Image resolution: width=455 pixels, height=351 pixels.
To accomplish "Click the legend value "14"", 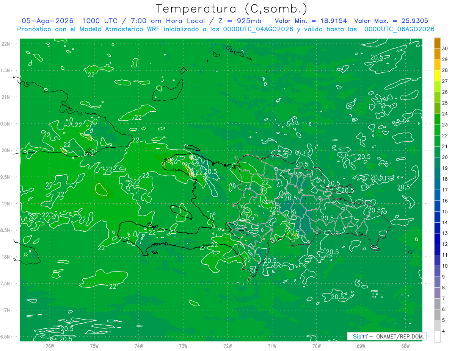I will click(445, 223).
